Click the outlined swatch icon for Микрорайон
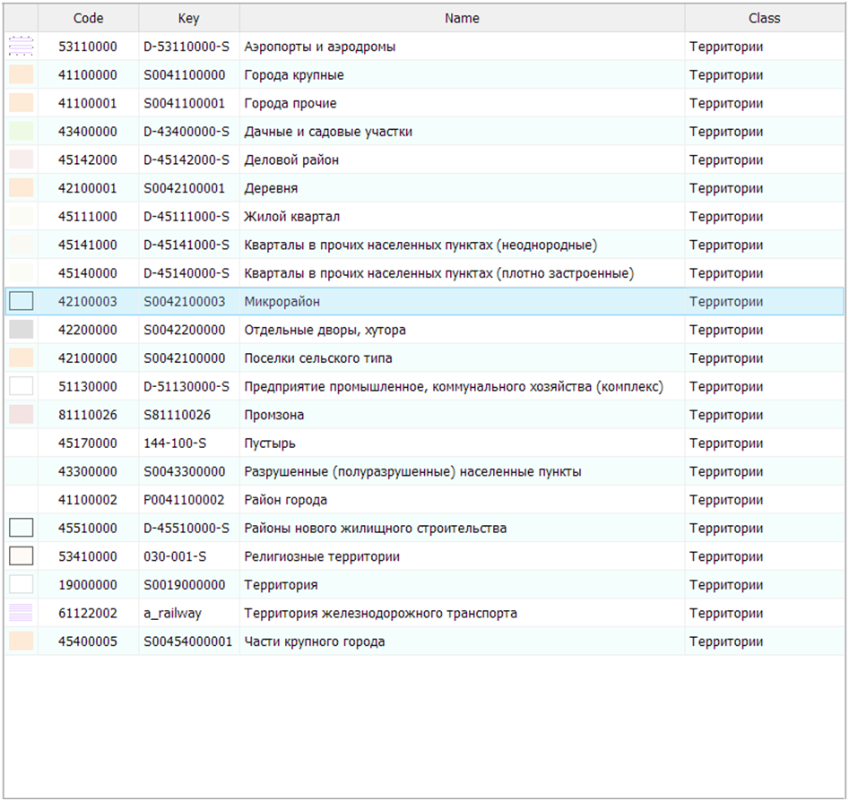The width and height of the screenshot is (849, 801). pyautogui.click(x=21, y=302)
